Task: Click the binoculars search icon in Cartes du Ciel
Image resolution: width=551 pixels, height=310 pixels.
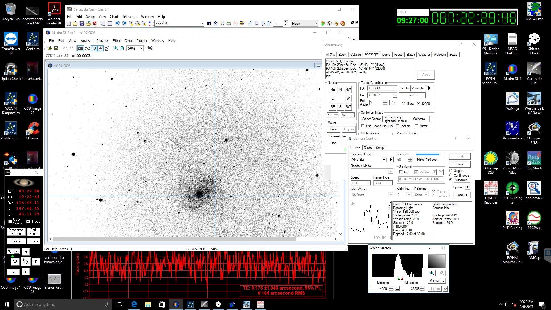Action: [x=209, y=23]
